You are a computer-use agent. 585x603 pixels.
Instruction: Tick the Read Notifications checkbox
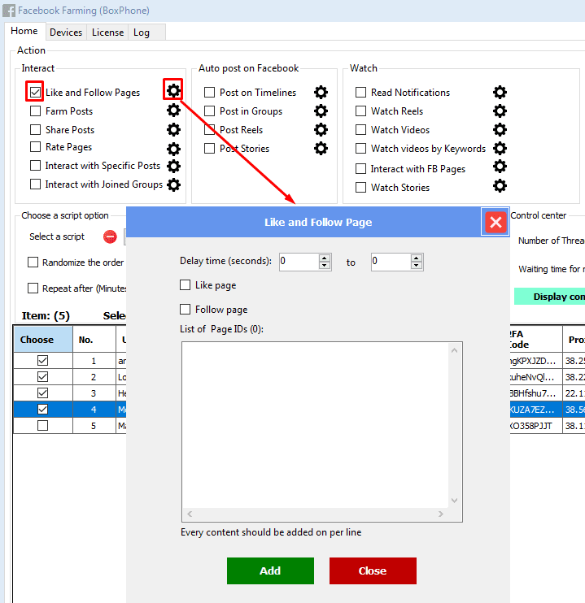[x=360, y=93]
